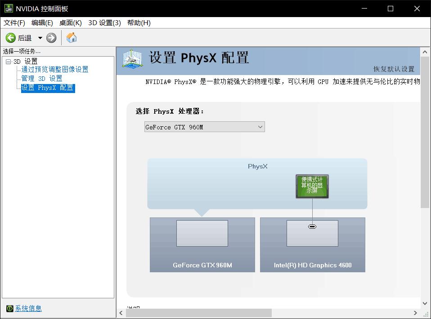This screenshot has width=431, height=319.
Task: Click the home icon in the toolbar
Action: coord(71,38)
